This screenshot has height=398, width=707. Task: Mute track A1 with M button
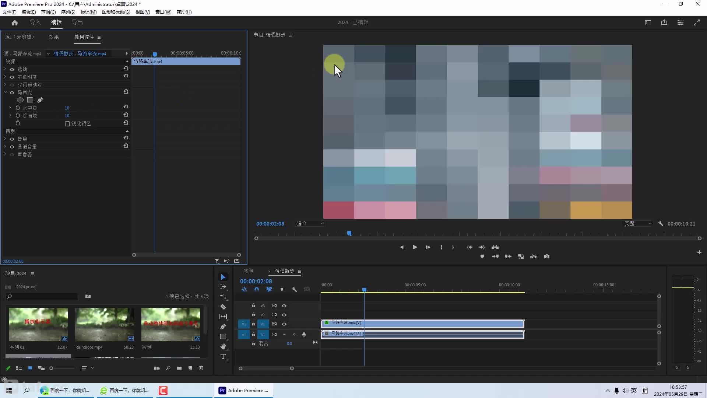(284, 335)
